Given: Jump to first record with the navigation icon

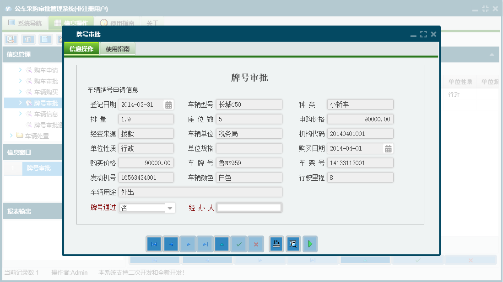Looking at the screenshot, I should click(154, 244).
